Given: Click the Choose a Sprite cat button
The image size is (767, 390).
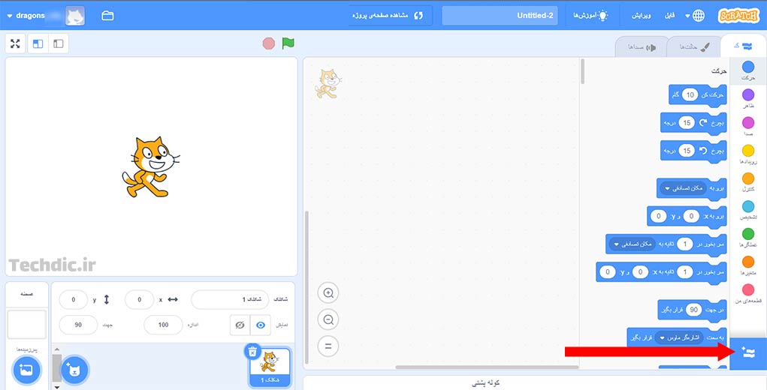Looking at the screenshot, I should click(74, 370).
